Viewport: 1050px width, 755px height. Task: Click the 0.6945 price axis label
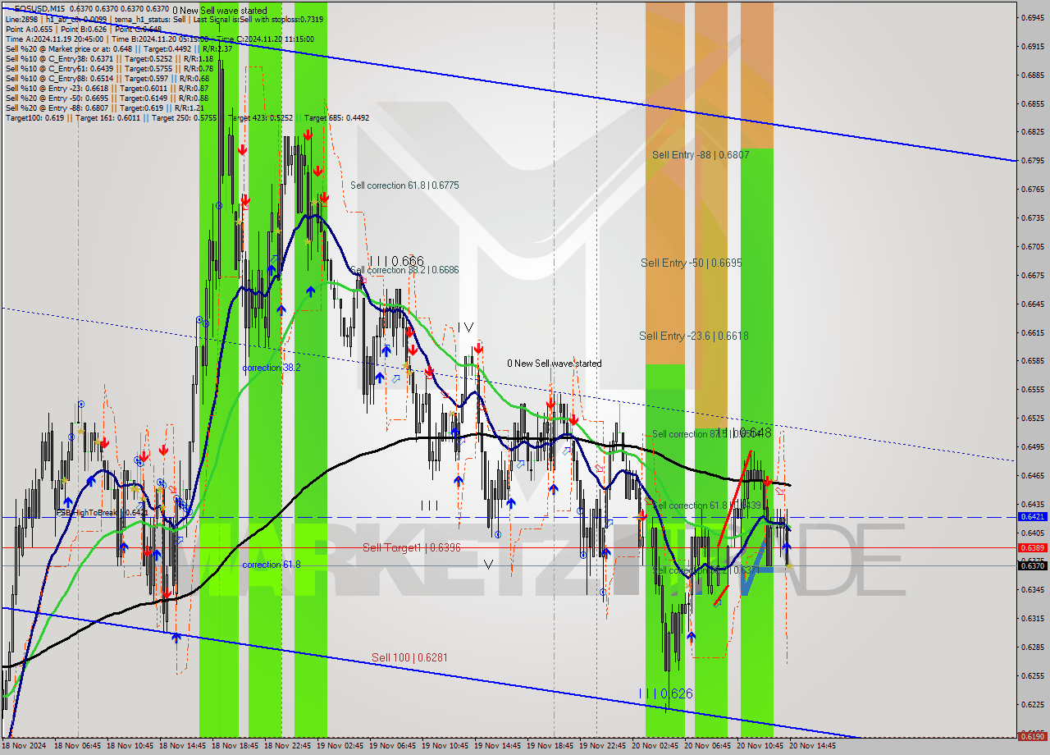(x=1031, y=17)
